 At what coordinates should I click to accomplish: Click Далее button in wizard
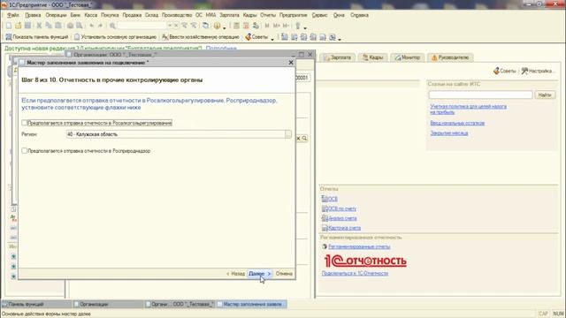pyautogui.click(x=259, y=274)
